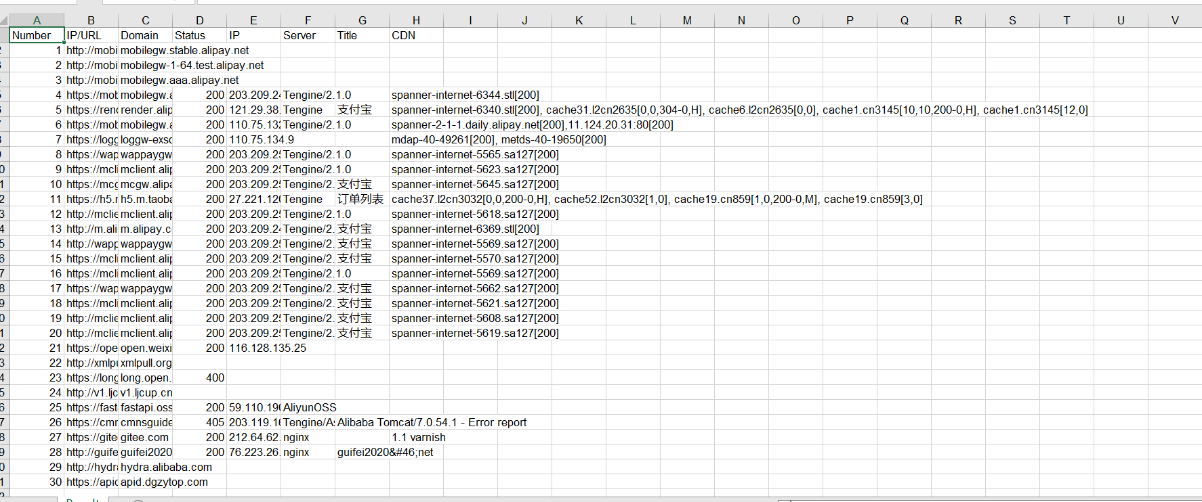Select the hydra.alibaba.com domain cell
The image size is (1202, 502).
click(x=166, y=467)
